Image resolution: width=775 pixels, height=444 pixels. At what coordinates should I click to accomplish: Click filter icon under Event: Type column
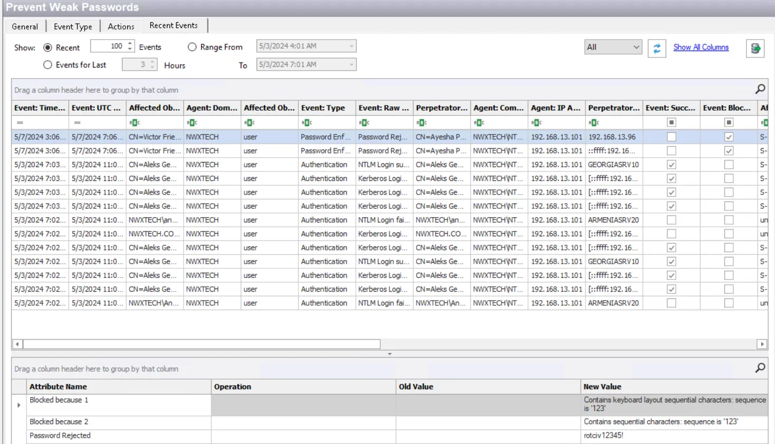[x=307, y=122]
